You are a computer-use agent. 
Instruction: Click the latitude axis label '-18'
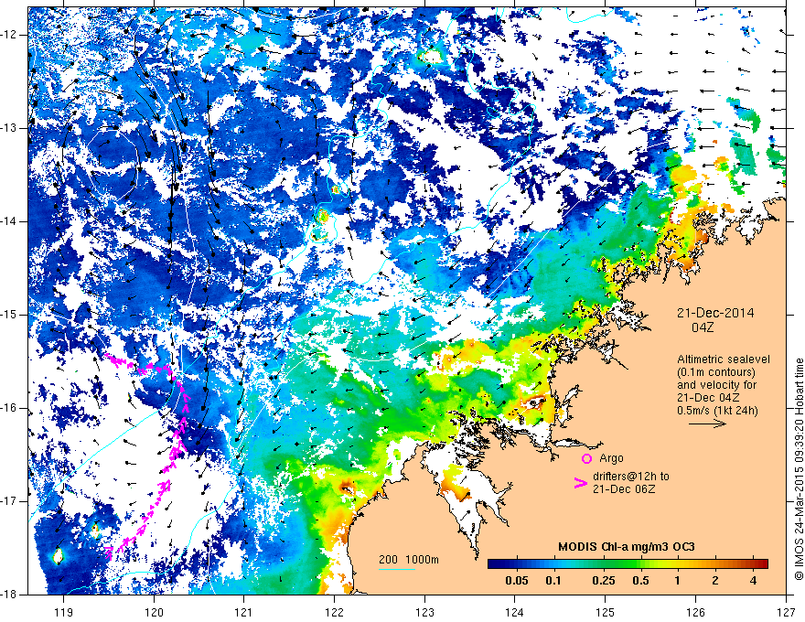point(10,595)
